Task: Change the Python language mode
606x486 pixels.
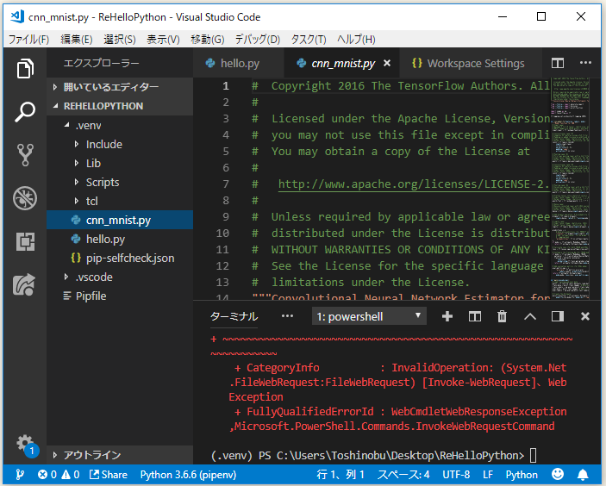Action: [522, 475]
